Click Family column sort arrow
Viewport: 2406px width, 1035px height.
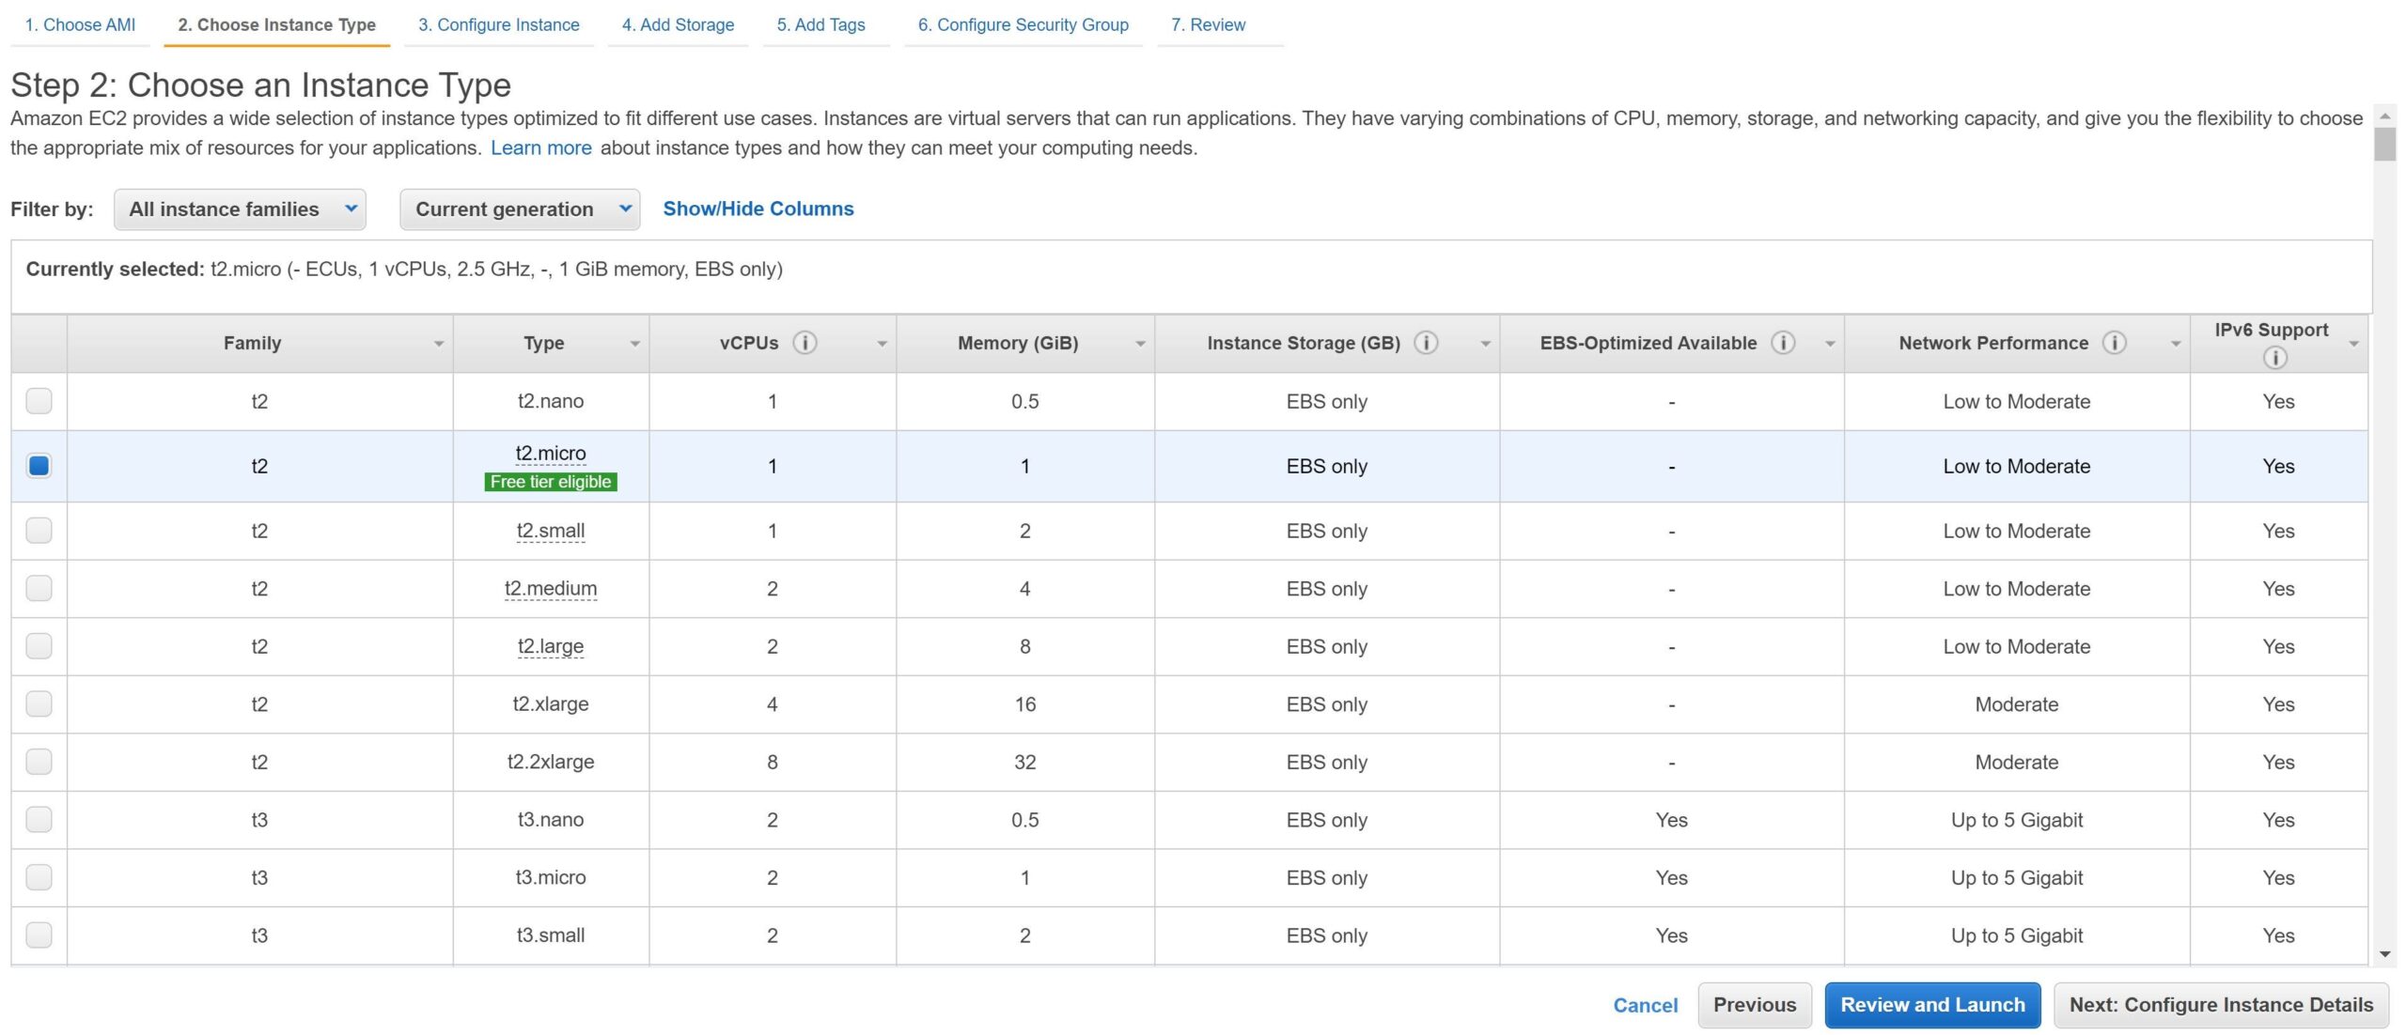coord(438,344)
